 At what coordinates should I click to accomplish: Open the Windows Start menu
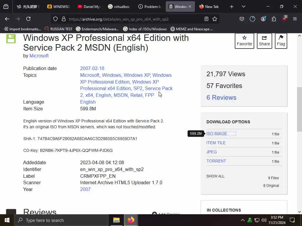(x=7, y=220)
